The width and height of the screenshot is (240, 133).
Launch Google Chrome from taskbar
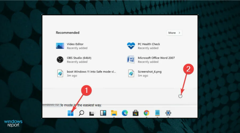pyautogui.click(x=146, y=113)
